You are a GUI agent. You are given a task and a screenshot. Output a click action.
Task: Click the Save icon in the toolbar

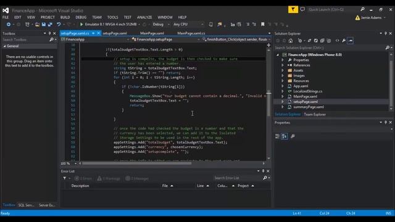[44, 25]
